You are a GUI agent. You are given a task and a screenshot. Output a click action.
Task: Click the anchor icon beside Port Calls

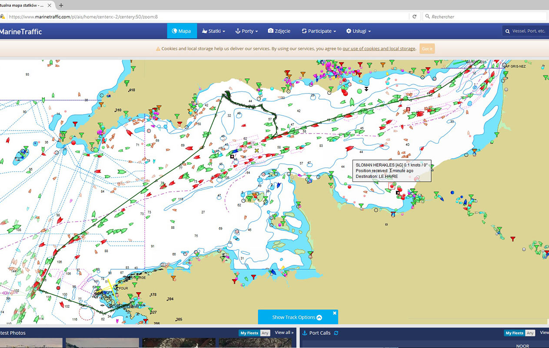click(305, 333)
